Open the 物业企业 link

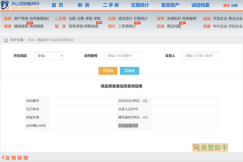235,19
